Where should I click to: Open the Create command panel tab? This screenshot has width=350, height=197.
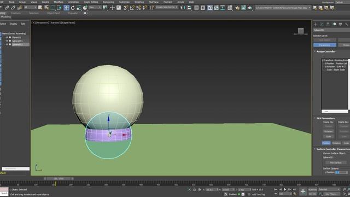point(316,24)
